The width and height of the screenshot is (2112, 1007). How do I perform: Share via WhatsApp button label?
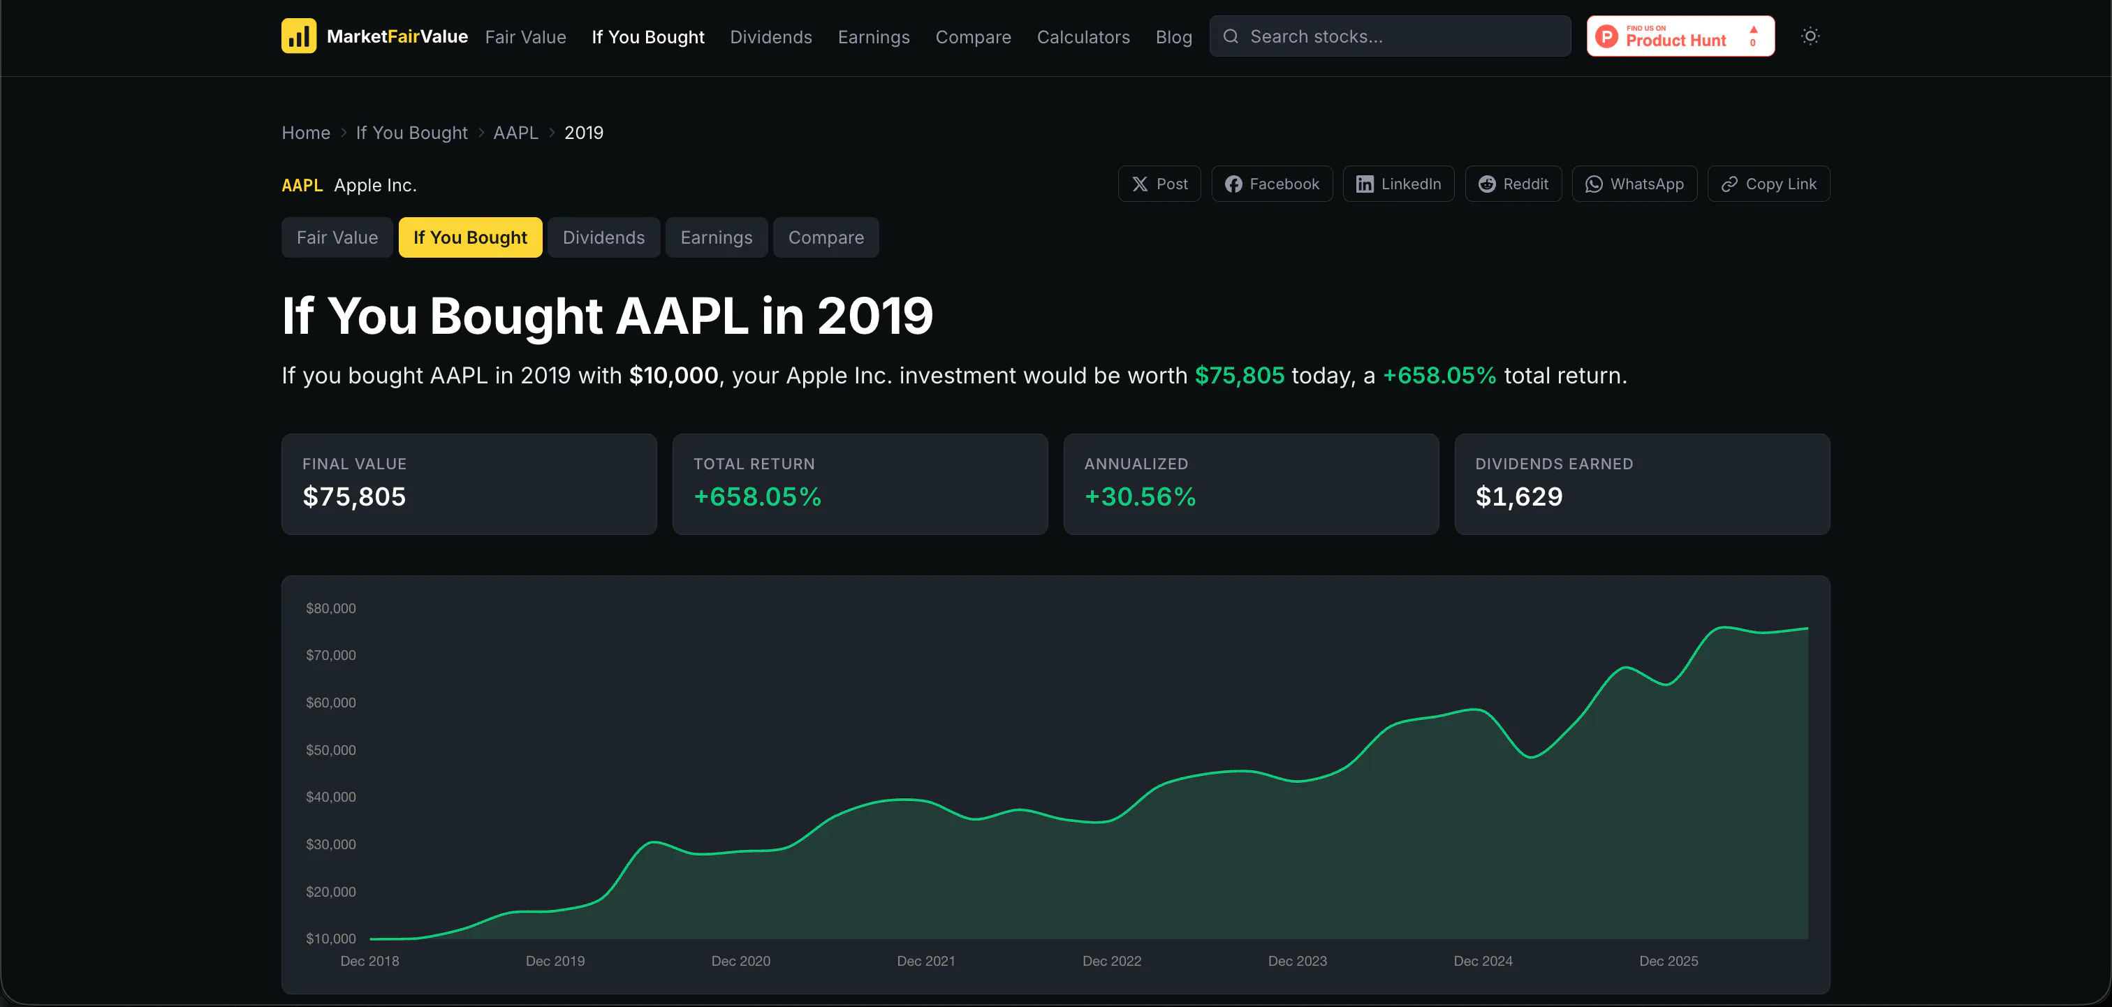[x=1646, y=184]
